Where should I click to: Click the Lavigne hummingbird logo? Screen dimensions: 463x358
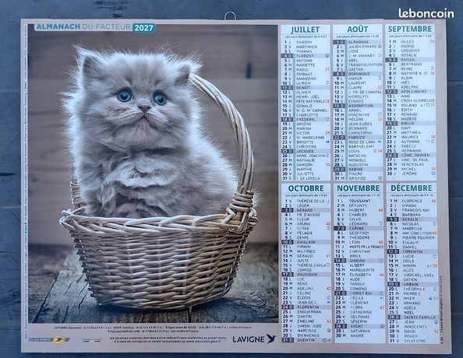tap(271, 339)
